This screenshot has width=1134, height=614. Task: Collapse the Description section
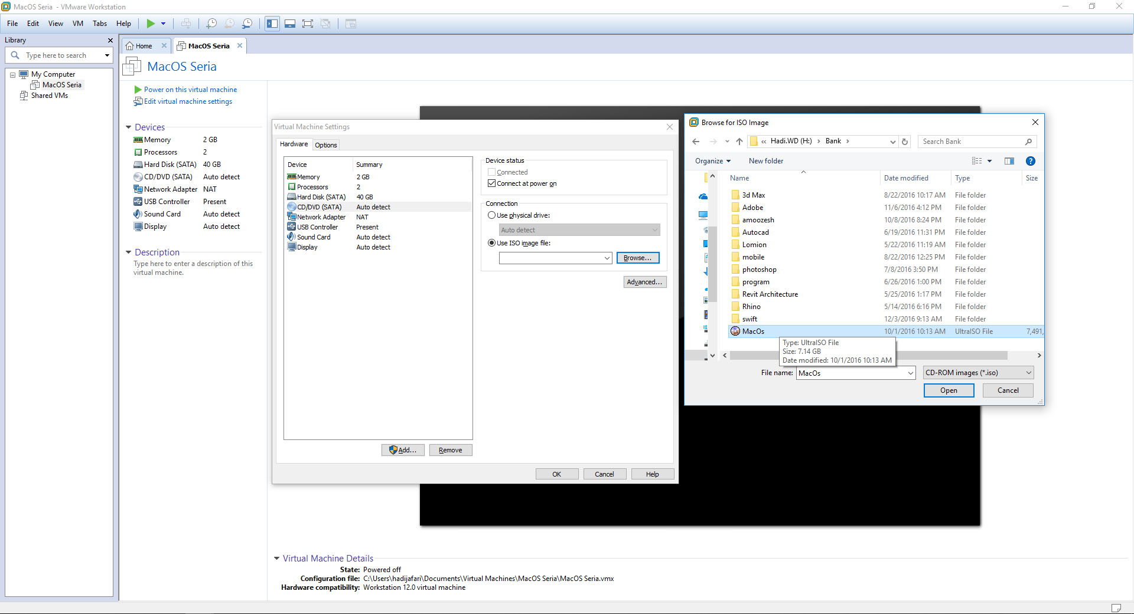pyautogui.click(x=128, y=252)
